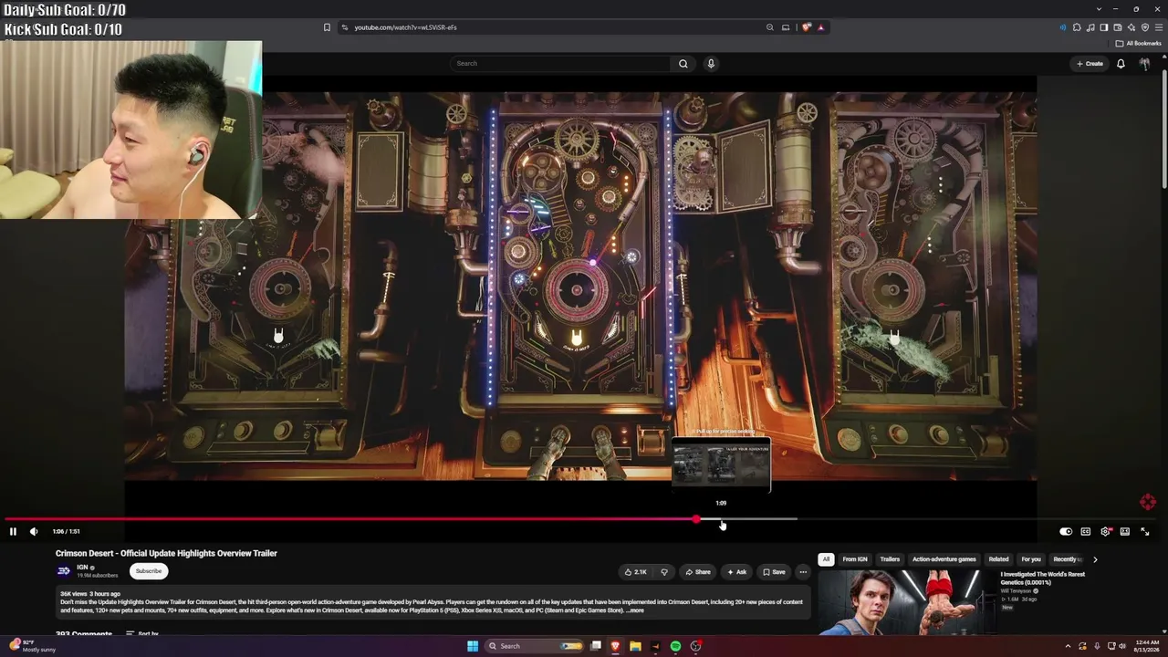Click the browser address bar URL

tap(406, 27)
